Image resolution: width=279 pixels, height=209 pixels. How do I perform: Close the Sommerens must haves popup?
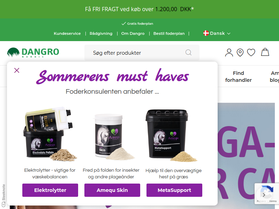tap(17, 70)
